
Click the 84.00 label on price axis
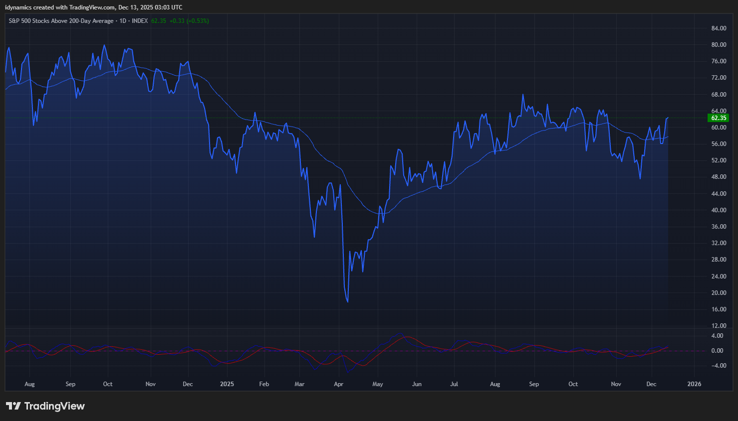point(719,28)
